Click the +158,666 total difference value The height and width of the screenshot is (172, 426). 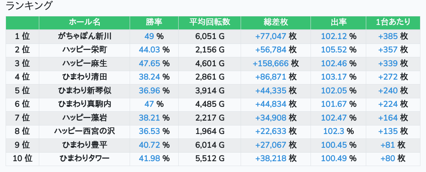[271, 63]
